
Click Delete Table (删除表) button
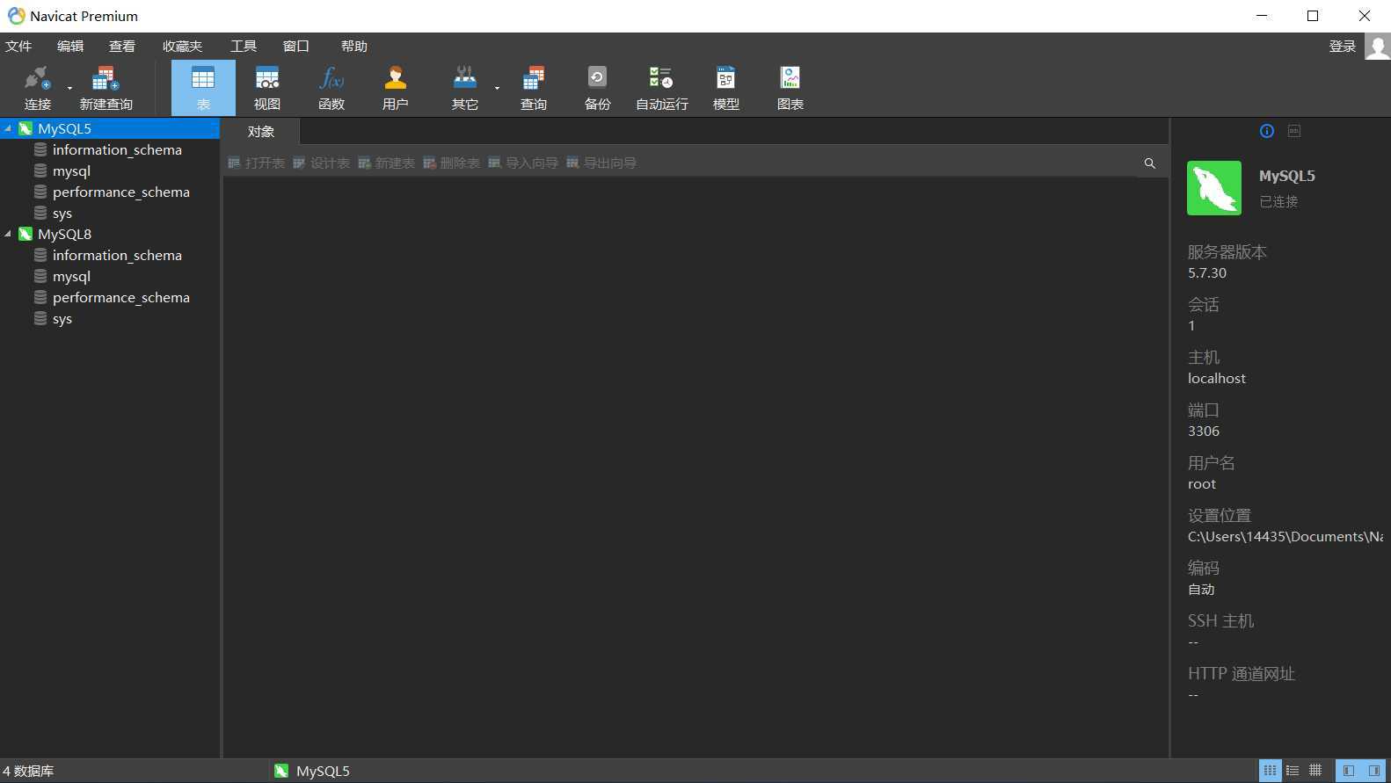click(451, 163)
